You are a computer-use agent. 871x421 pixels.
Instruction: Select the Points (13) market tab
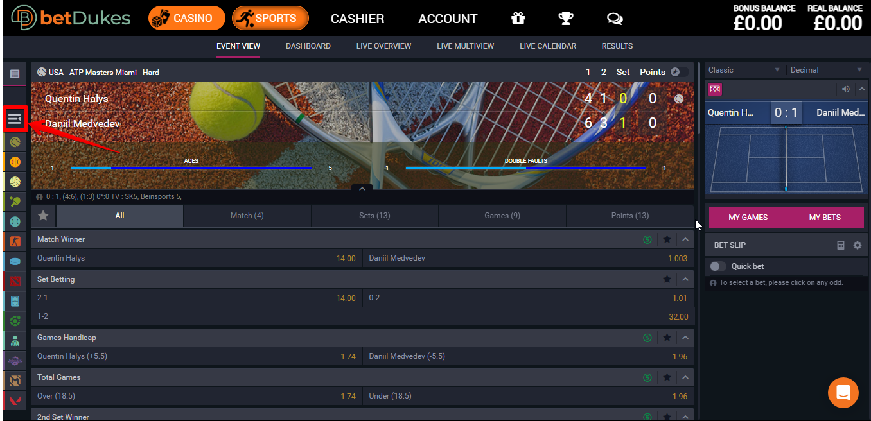(630, 216)
